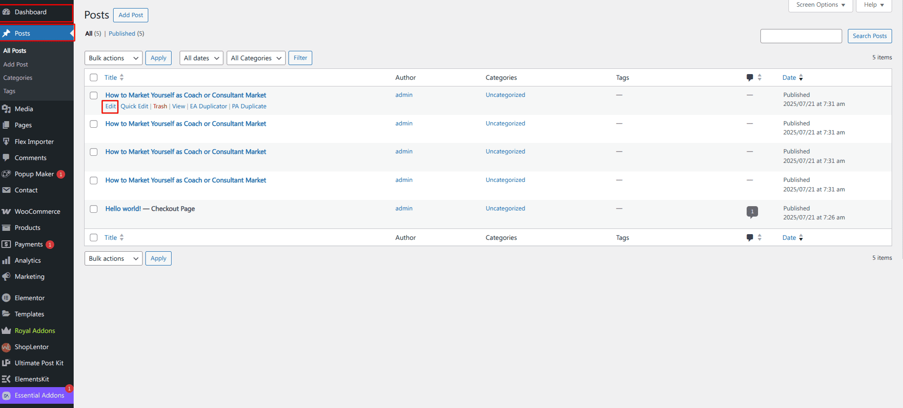Check the first post with row actions shown
Image resolution: width=903 pixels, height=408 pixels.
[x=94, y=95]
